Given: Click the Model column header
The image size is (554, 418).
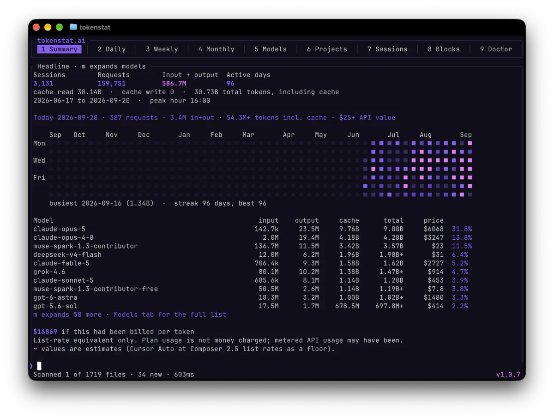Looking at the screenshot, I should click(x=43, y=220).
